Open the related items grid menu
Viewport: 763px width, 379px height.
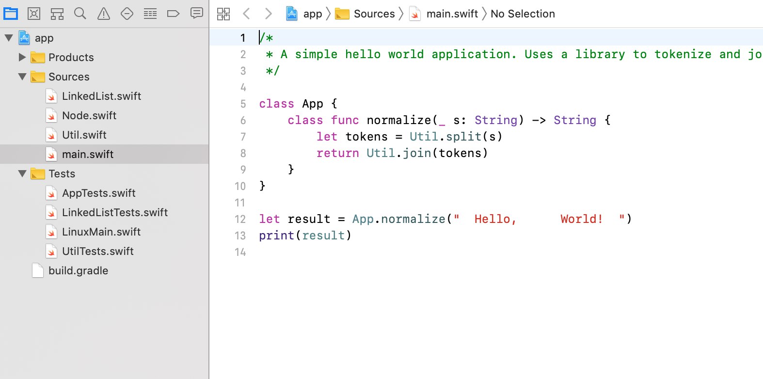223,14
